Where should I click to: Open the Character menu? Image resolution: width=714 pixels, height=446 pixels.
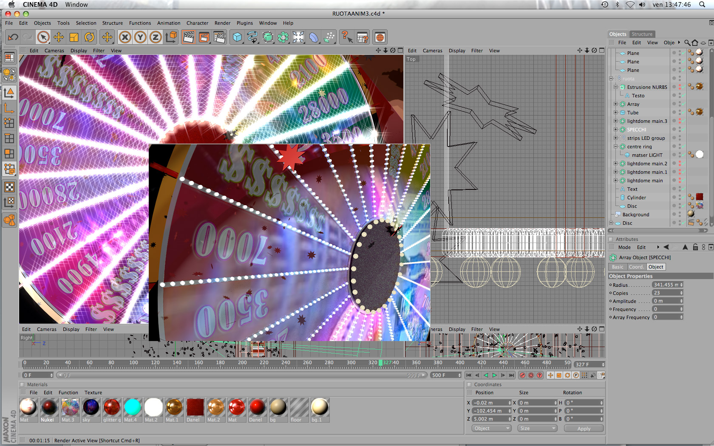197,23
